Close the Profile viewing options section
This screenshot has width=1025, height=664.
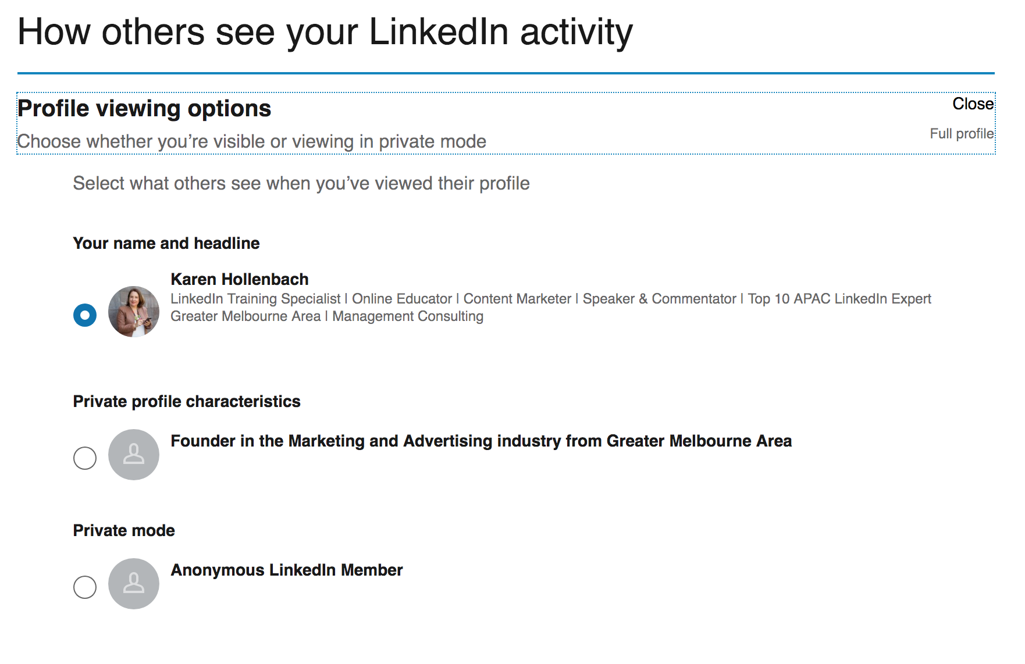973,104
